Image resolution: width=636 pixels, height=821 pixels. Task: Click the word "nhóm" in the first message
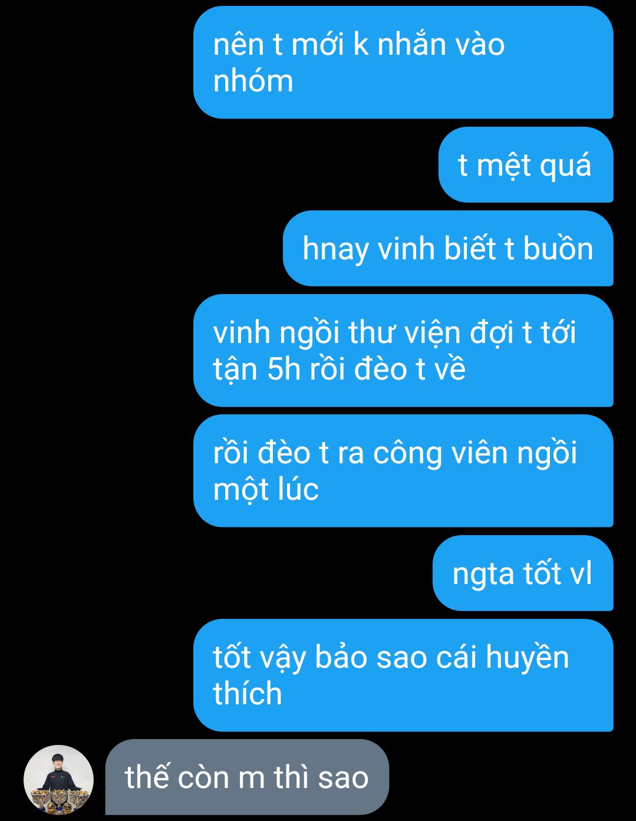(x=253, y=81)
